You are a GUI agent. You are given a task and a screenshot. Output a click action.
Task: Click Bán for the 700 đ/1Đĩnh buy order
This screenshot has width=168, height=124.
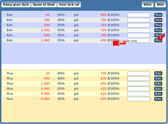158,73
